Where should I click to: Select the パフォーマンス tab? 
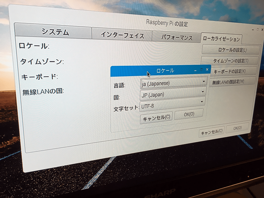(177, 37)
